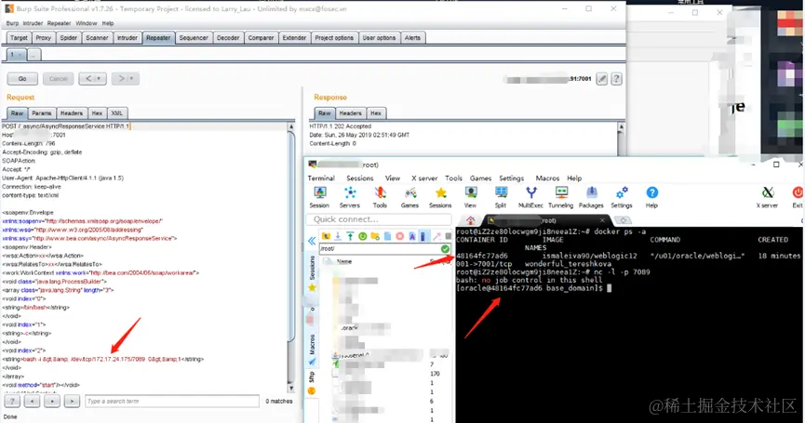Switch to the Proxy tab in Burp
805x423 pixels.
(43, 38)
